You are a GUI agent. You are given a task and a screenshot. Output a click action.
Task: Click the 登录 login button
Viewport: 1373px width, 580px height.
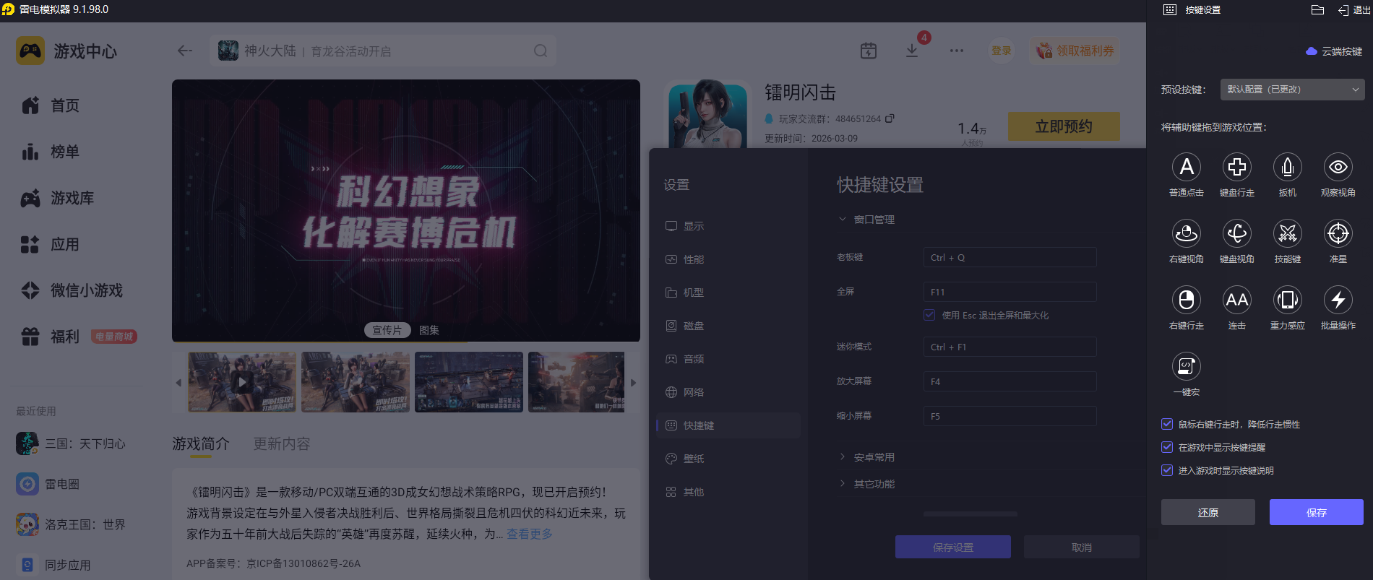[1002, 51]
